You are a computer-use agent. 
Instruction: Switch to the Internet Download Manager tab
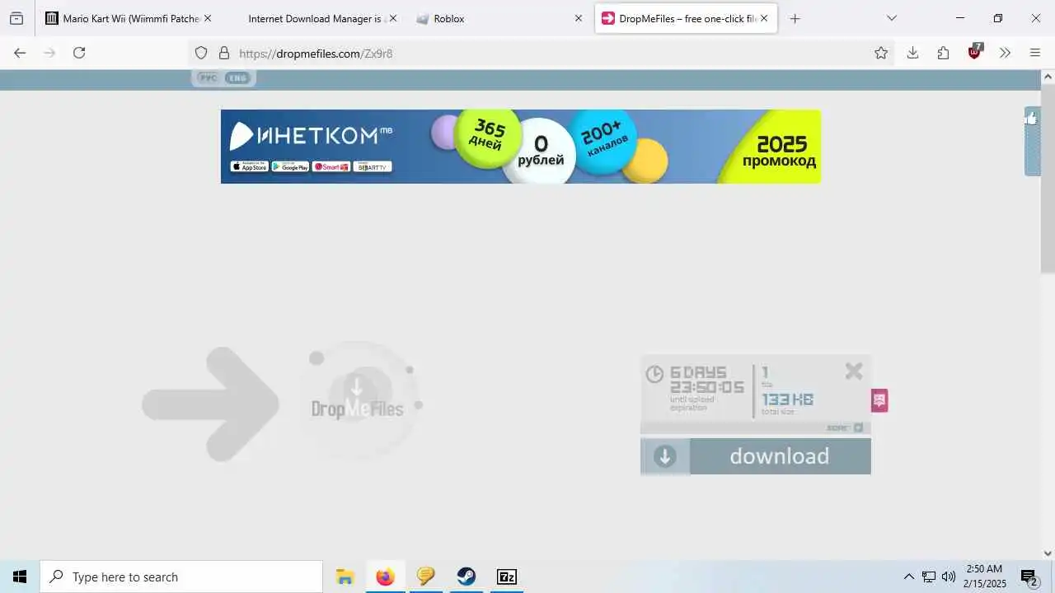pyautogui.click(x=315, y=18)
